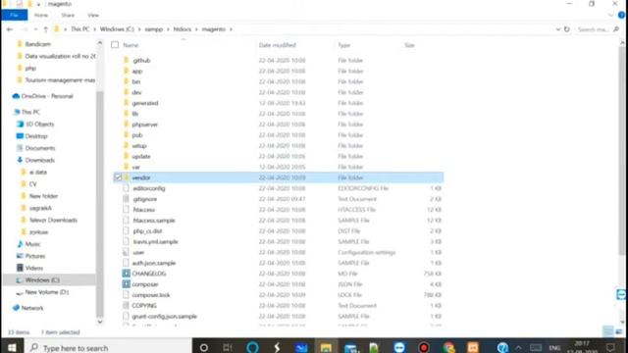Open Pictures in navigation pane
The image size is (628, 353).
click(x=35, y=256)
